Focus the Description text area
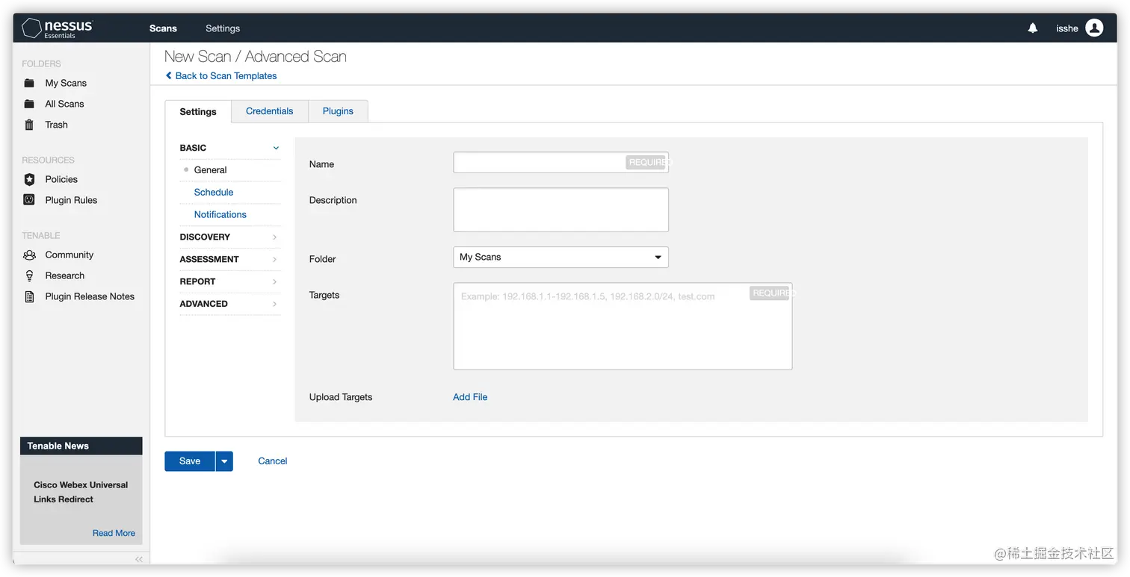Screen dimensions: 1130x577 pos(561,210)
